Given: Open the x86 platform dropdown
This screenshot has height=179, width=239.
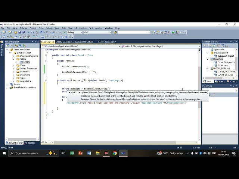Looking at the screenshot, I should 111,32.
